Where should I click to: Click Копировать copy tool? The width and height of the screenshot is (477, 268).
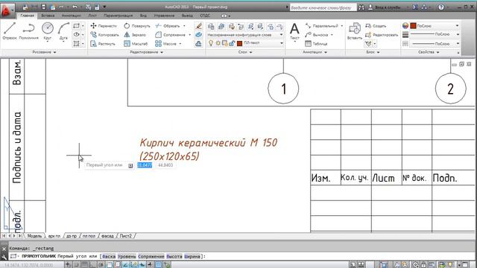(x=104, y=35)
